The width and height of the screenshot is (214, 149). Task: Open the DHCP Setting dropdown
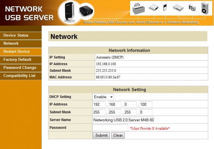click(x=103, y=97)
